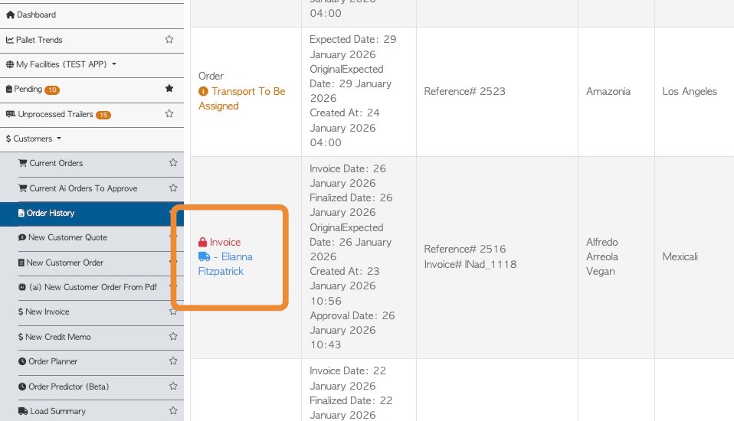Click the blue truck icon
This screenshot has height=421, width=734.
tap(204, 257)
